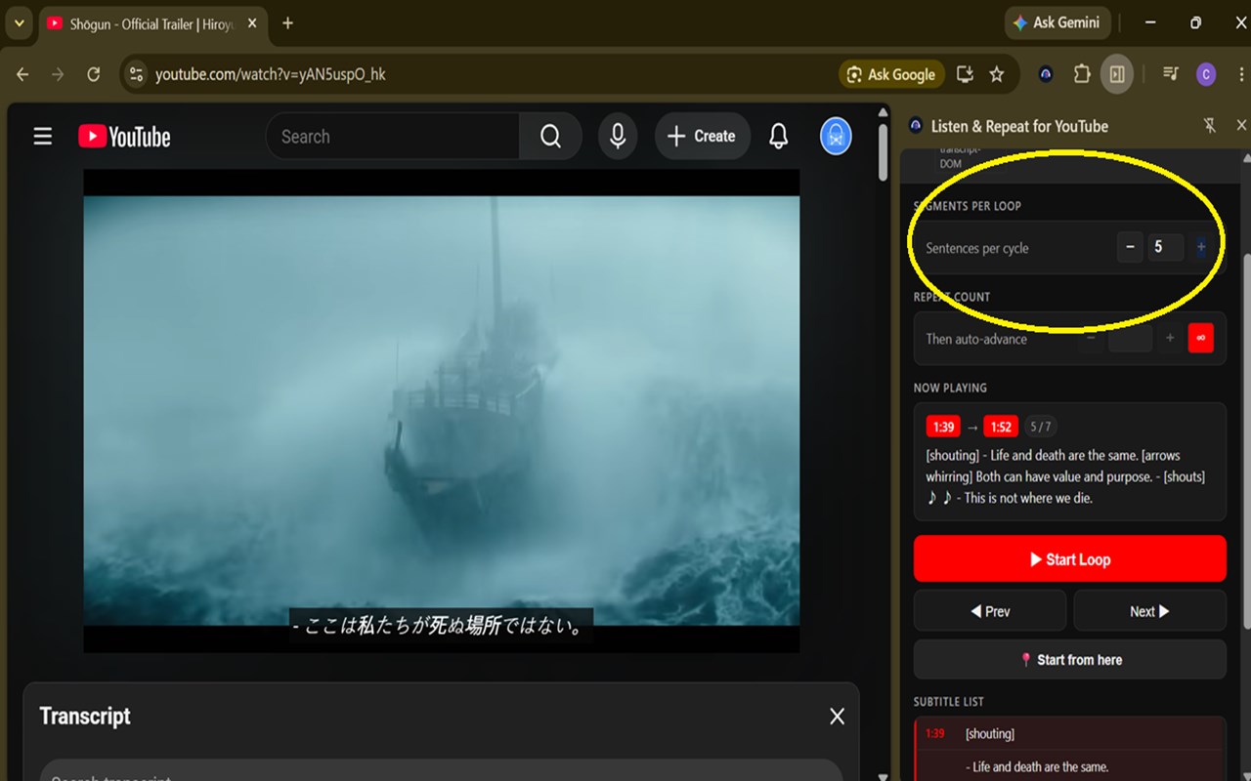Click the YouTube search magnifier button
Image resolution: width=1251 pixels, height=781 pixels.
coord(550,137)
